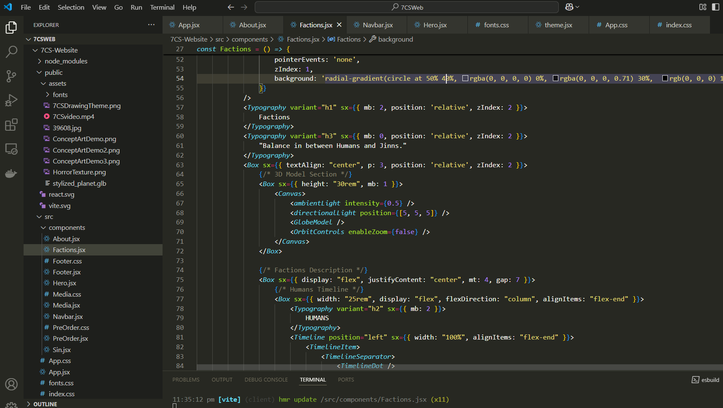Toggle the secondary side bar visibility
The width and height of the screenshot is (723, 408).
pyautogui.click(x=716, y=7)
